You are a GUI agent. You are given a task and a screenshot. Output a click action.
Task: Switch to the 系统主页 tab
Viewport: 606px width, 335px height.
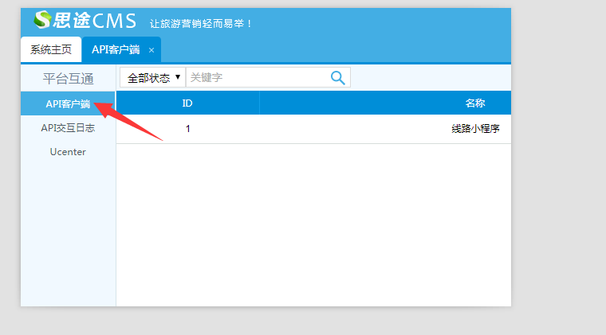(x=51, y=49)
